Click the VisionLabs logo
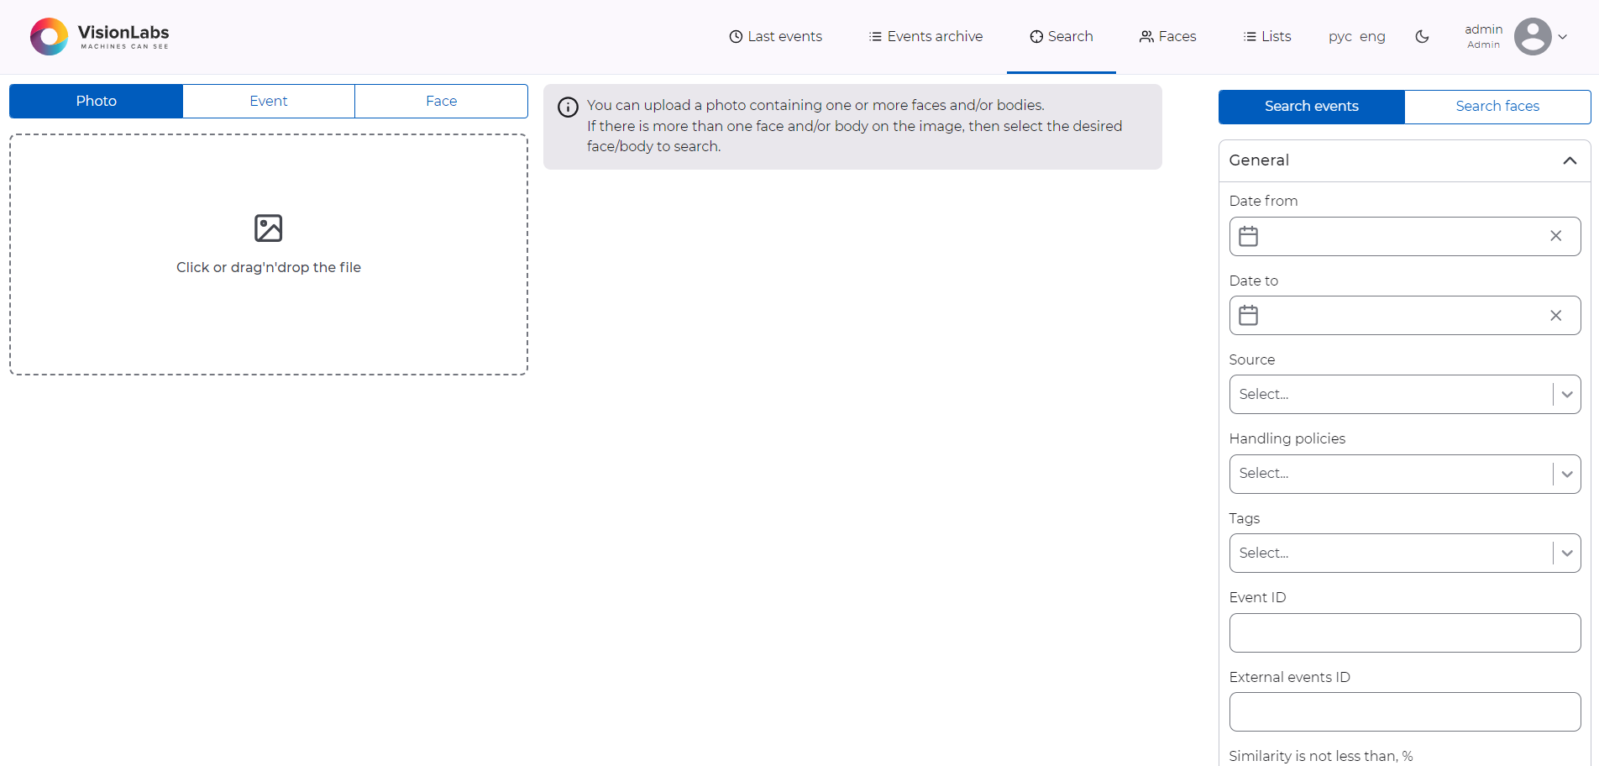The image size is (1599, 766). point(99,36)
